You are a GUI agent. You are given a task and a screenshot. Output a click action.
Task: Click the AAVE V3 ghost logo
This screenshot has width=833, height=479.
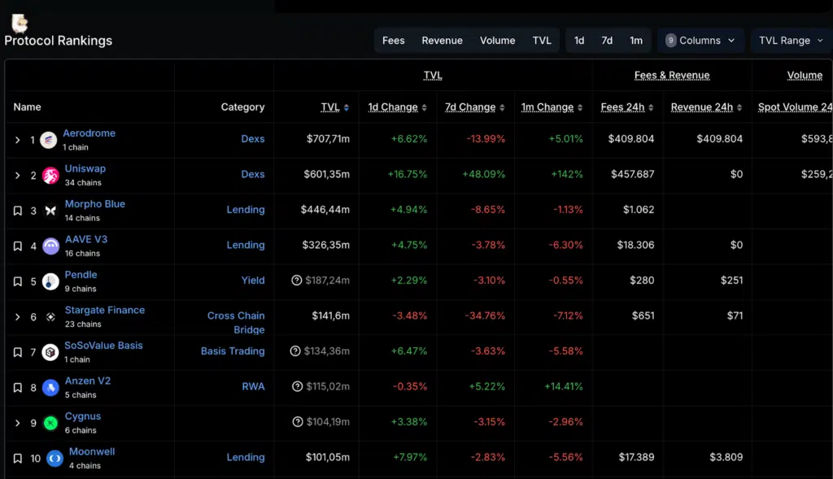pos(50,246)
